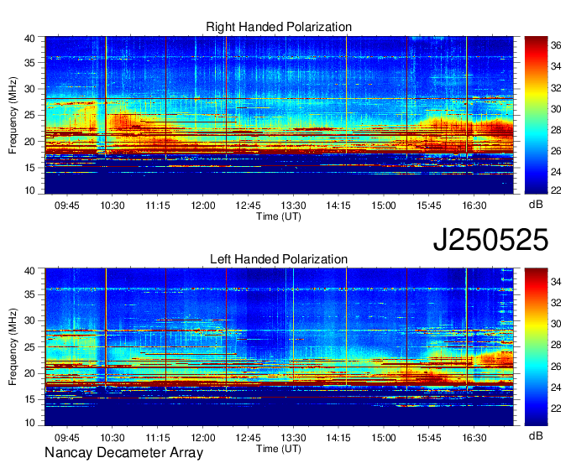Click the left-handed plot colorbar
The width and height of the screenshot is (571, 463).
536,347
